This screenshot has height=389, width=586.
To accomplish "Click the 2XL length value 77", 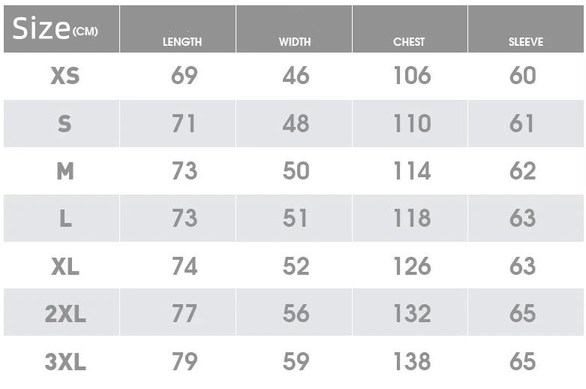I will 184,314.
